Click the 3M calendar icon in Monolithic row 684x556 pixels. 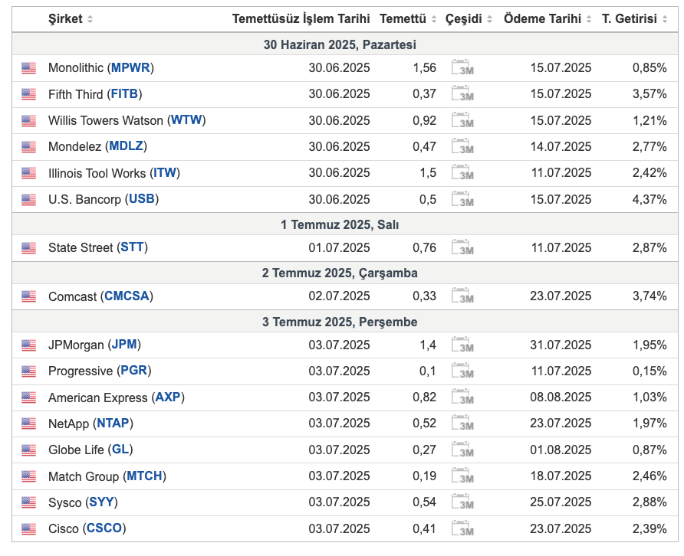point(462,67)
